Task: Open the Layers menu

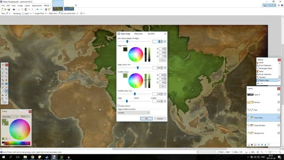Action: coord(28,6)
